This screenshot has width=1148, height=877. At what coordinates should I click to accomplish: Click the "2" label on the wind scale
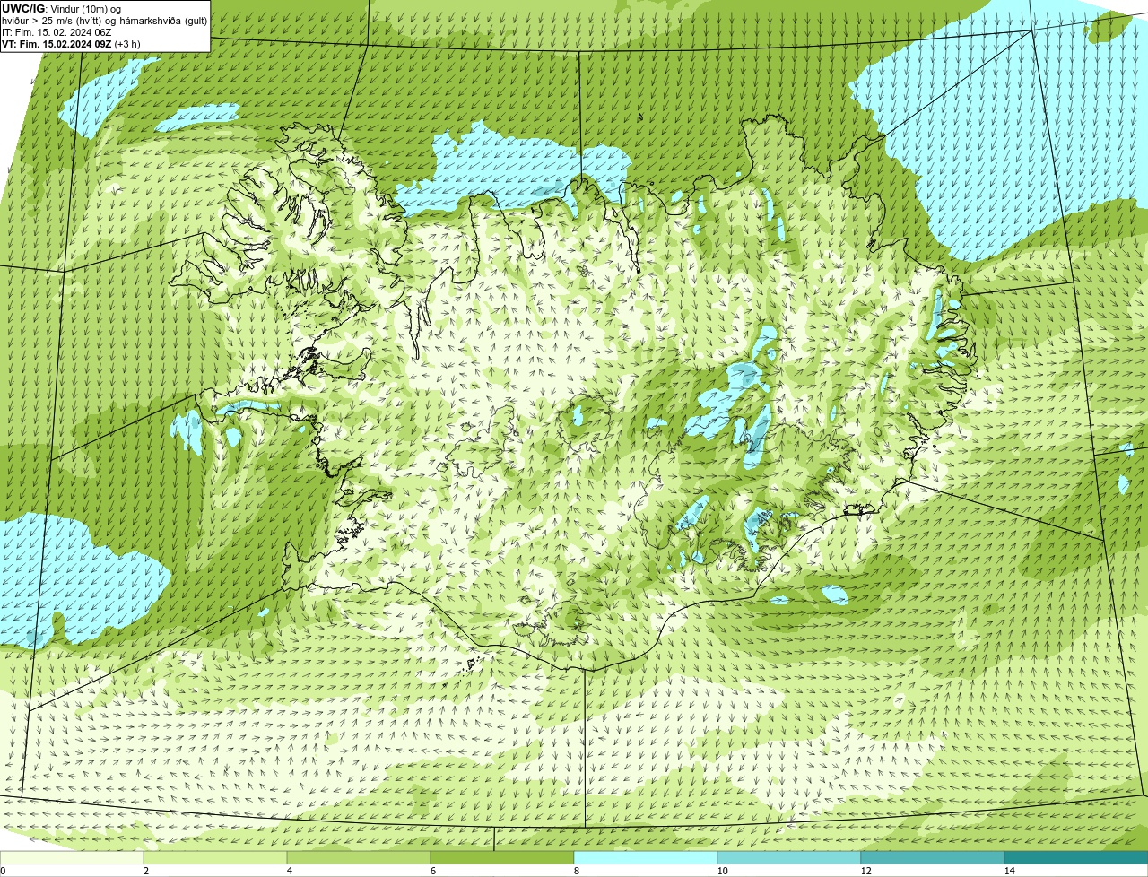point(145,871)
